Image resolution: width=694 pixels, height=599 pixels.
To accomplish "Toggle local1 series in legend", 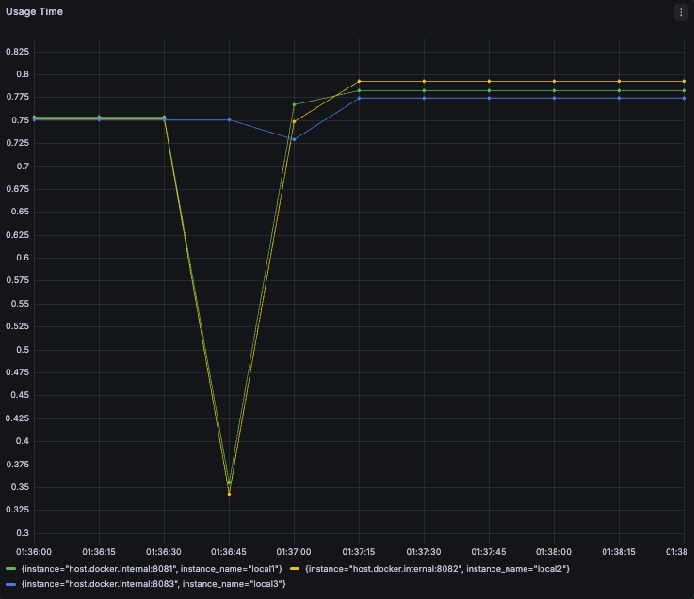I will click(x=152, y=569).
